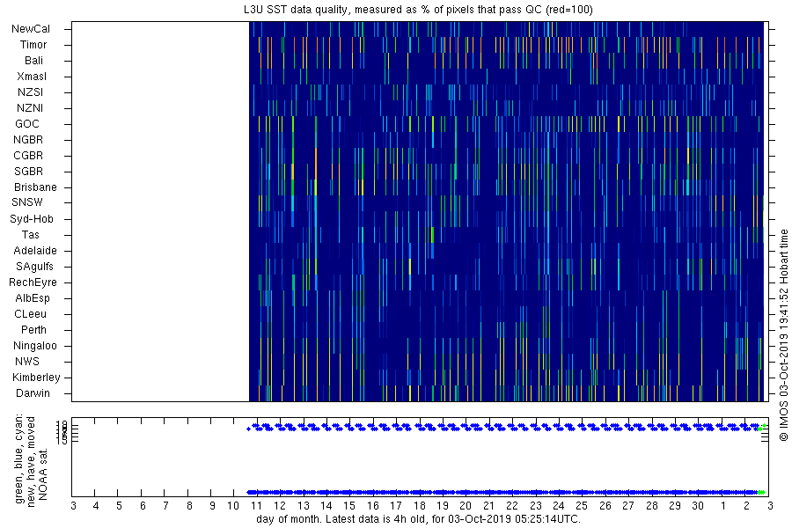Select the AlbEsp row label
The image size is (792, 528).
[33, 298]
